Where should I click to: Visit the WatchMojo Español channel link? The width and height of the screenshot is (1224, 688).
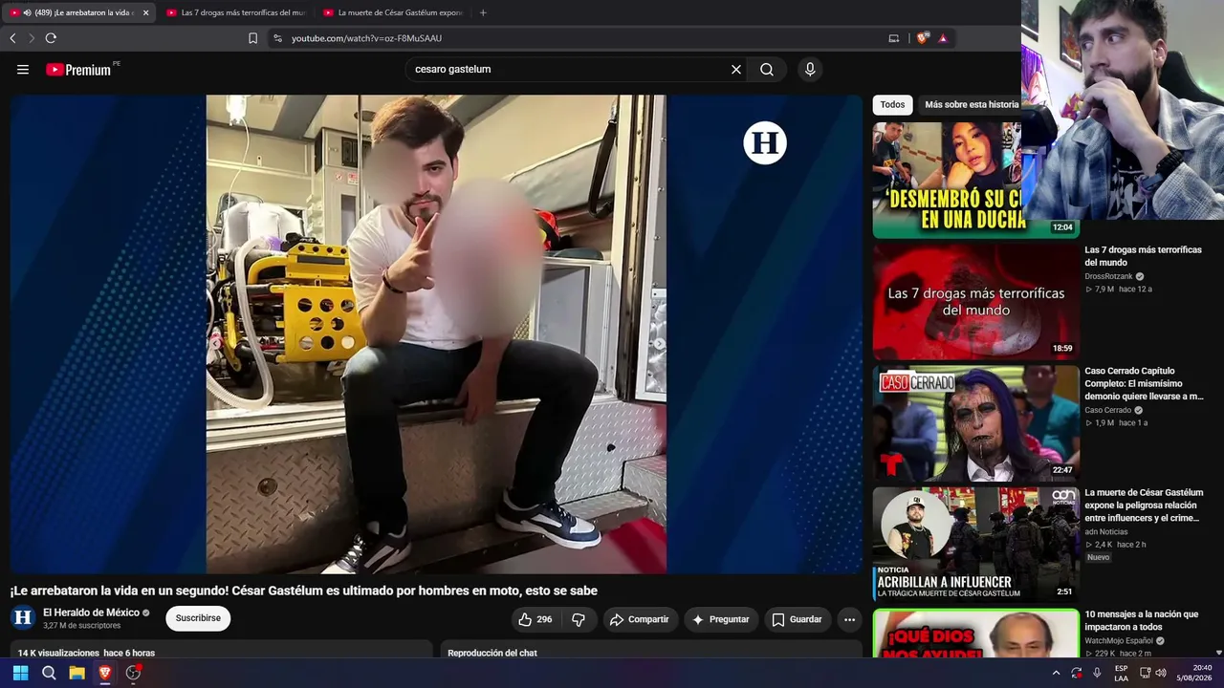pos(1118,640)
